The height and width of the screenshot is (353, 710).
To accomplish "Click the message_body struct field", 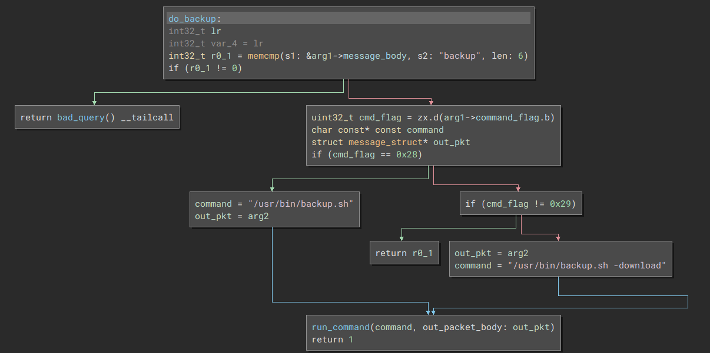I will (x=374, y=56).
